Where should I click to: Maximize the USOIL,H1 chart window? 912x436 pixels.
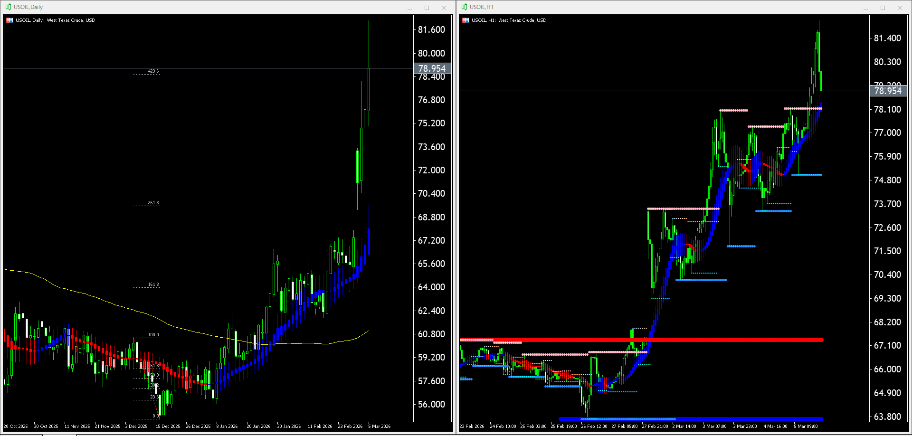click(x=883, y=8)
